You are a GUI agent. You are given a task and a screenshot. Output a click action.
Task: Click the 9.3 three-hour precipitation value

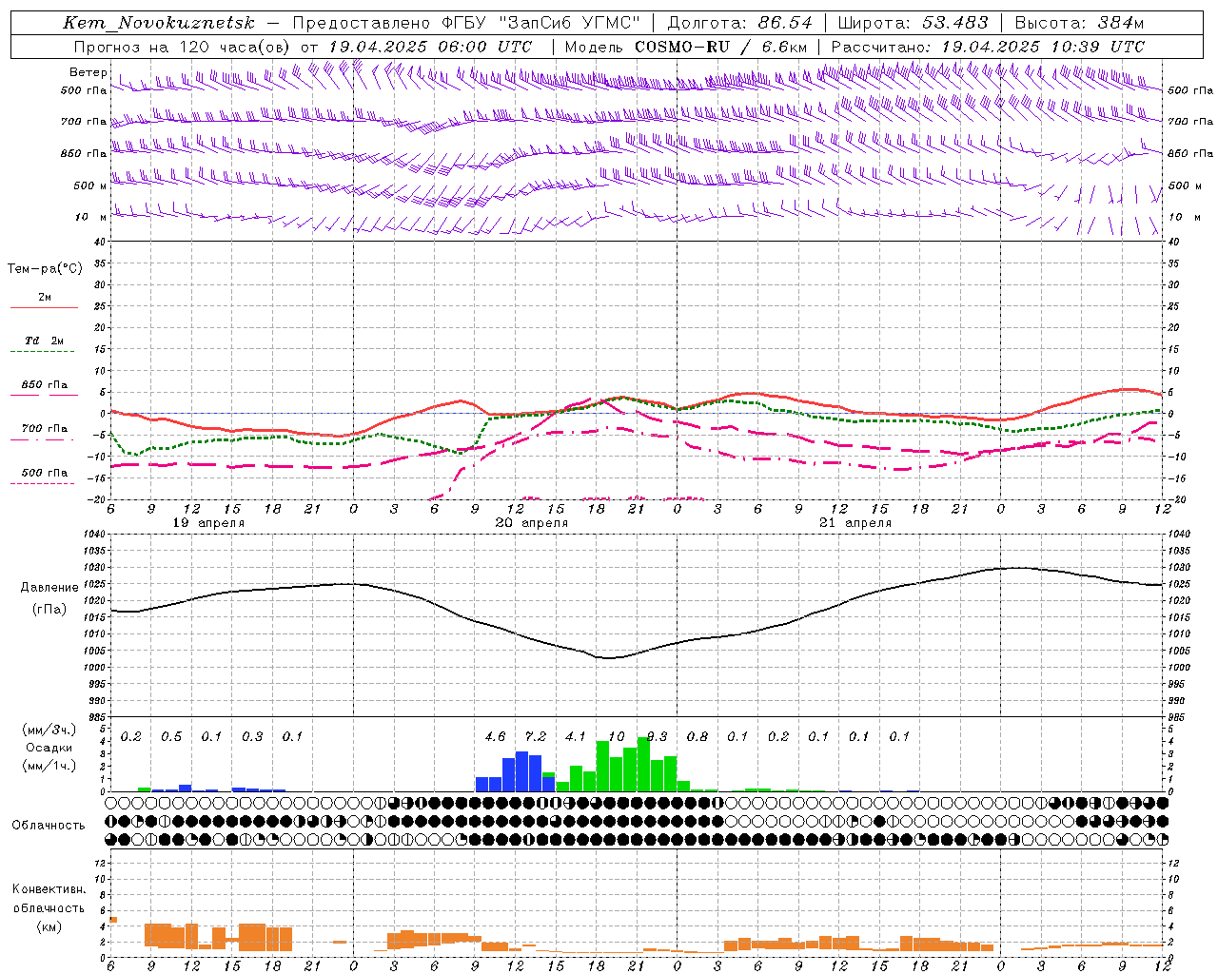click(657, 737)
